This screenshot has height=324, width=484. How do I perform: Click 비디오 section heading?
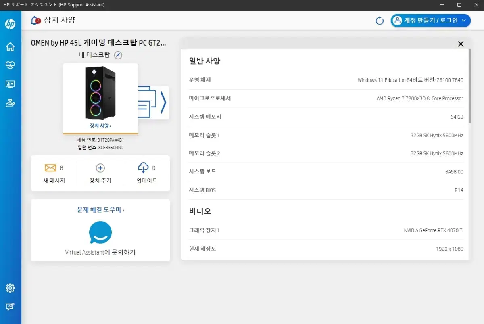200,211
